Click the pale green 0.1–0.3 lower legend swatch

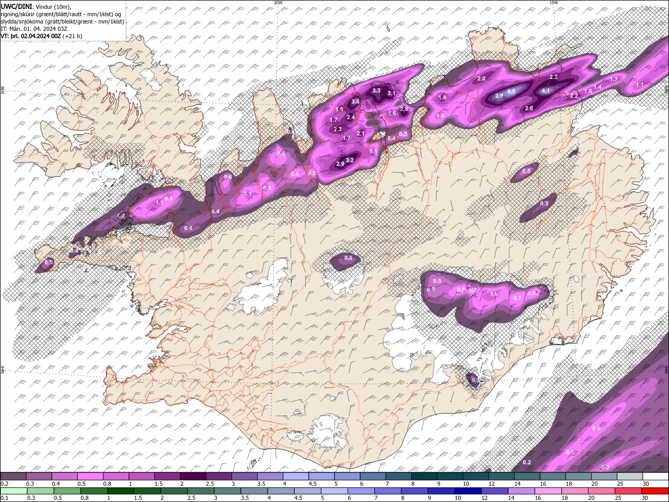14,491
